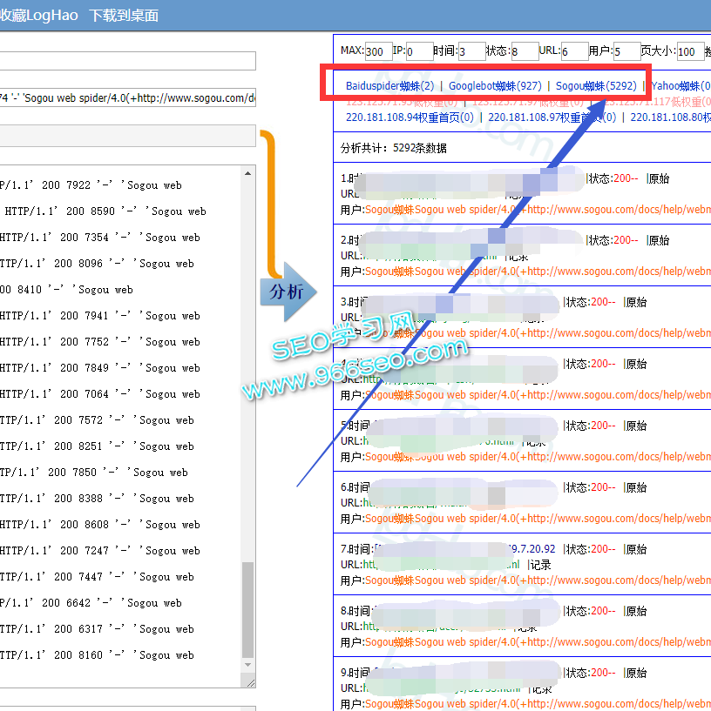Click the log line '200 8251'

[x=98, y=446]
